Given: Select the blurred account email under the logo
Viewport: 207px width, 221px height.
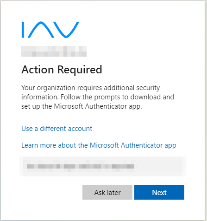Looking at the screenshot, I should 54,51.
